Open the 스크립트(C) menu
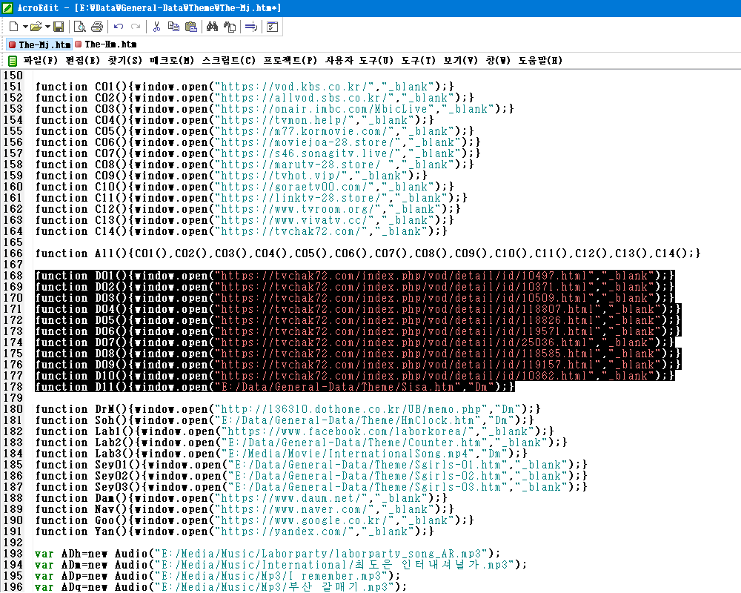This screenshot has height=593, width=741. coord(229,61)
